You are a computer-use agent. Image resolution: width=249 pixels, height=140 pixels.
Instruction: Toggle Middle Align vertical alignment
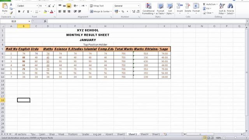pyautogui.click(x=64, y=6)
